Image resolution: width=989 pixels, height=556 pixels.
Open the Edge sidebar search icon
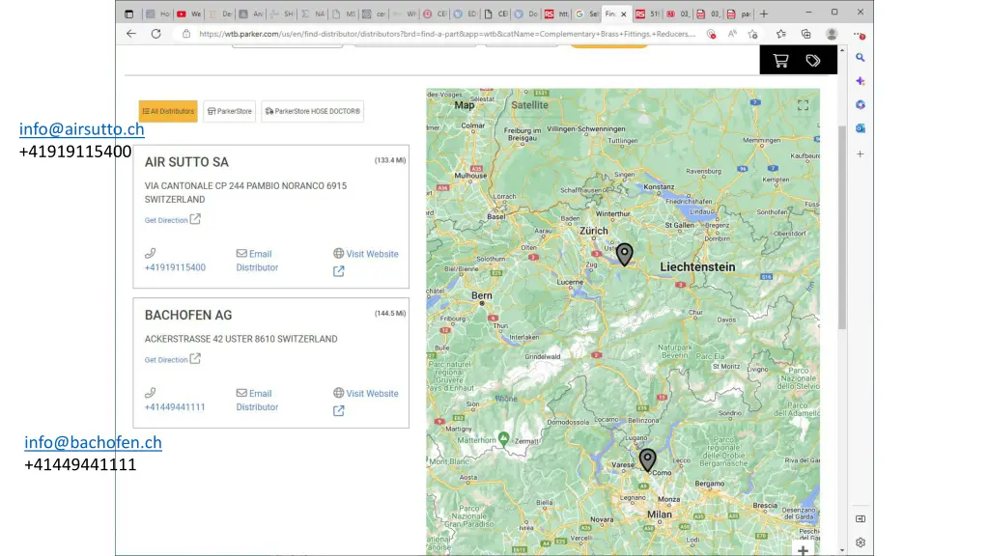[x=861, y=57]
